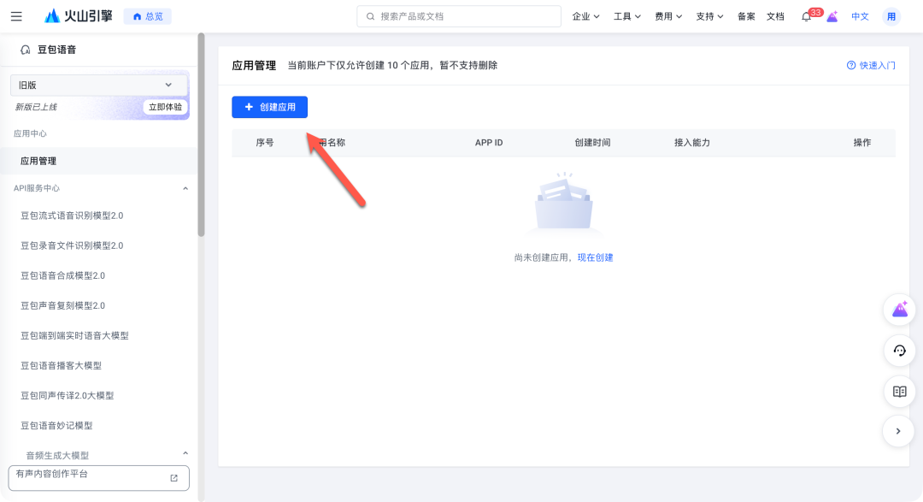Click the 创建时间 column header

click(x=592, y=143)
